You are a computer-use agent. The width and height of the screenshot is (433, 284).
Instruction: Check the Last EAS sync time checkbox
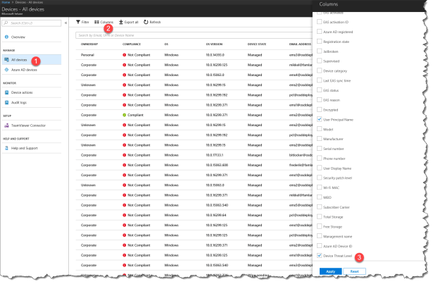coord(320,80)
